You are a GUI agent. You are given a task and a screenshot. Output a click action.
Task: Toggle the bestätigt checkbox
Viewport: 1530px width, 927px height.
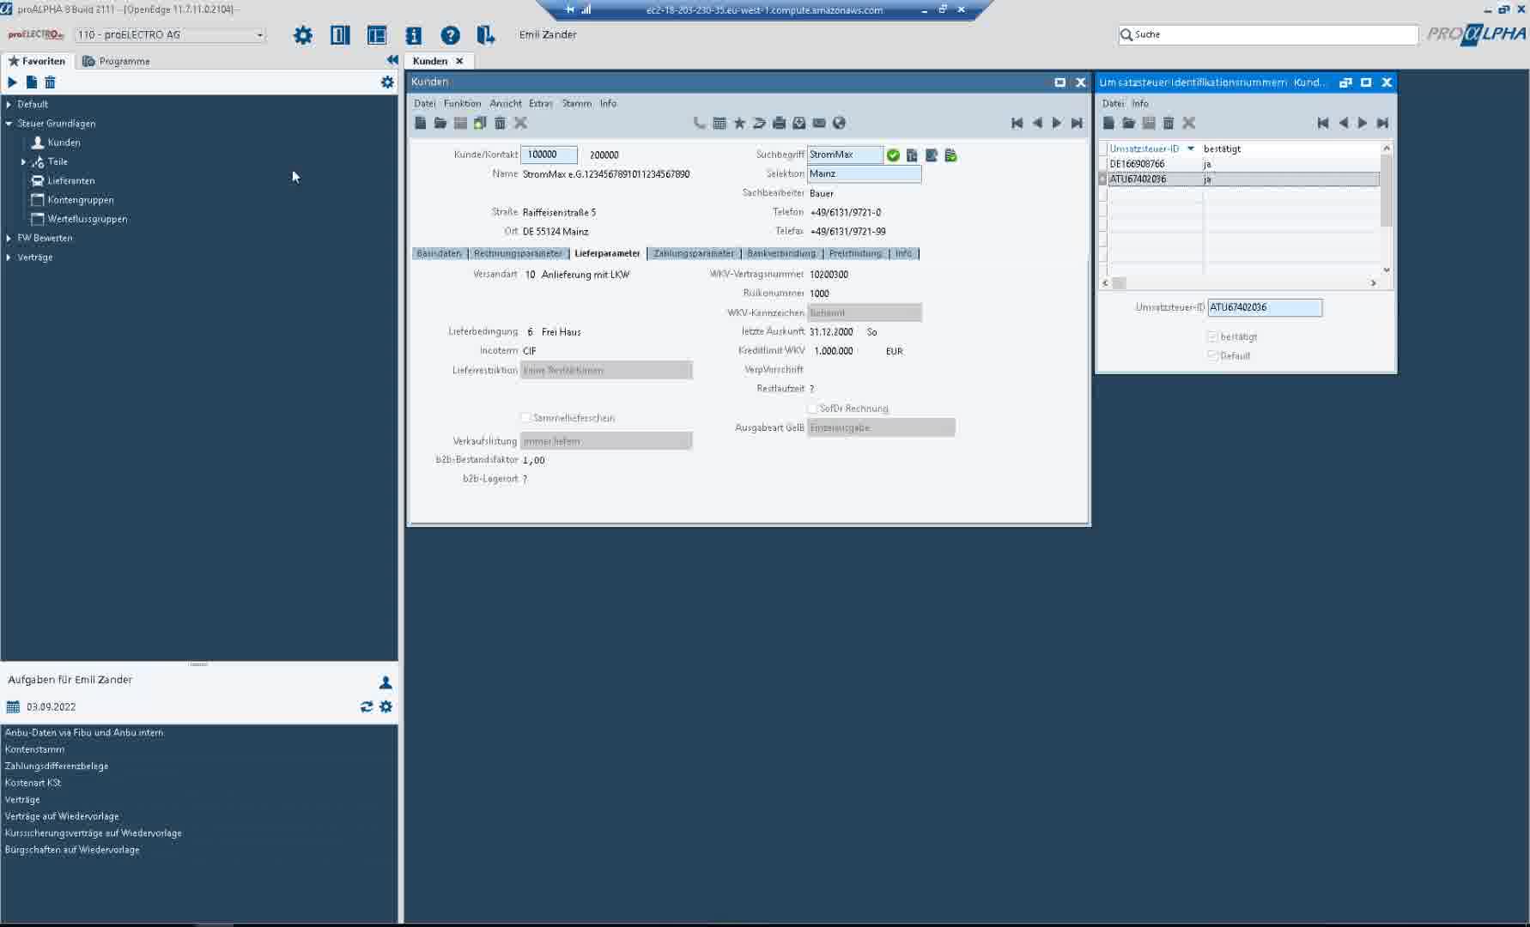(x=1212, y=336)
